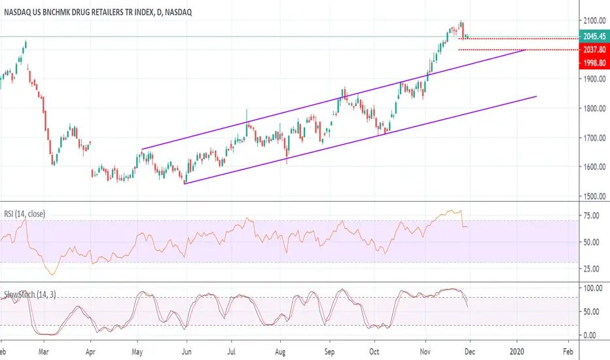Click the NASDAQ US BNCHMK DRUG RETAILERS title

98,12
